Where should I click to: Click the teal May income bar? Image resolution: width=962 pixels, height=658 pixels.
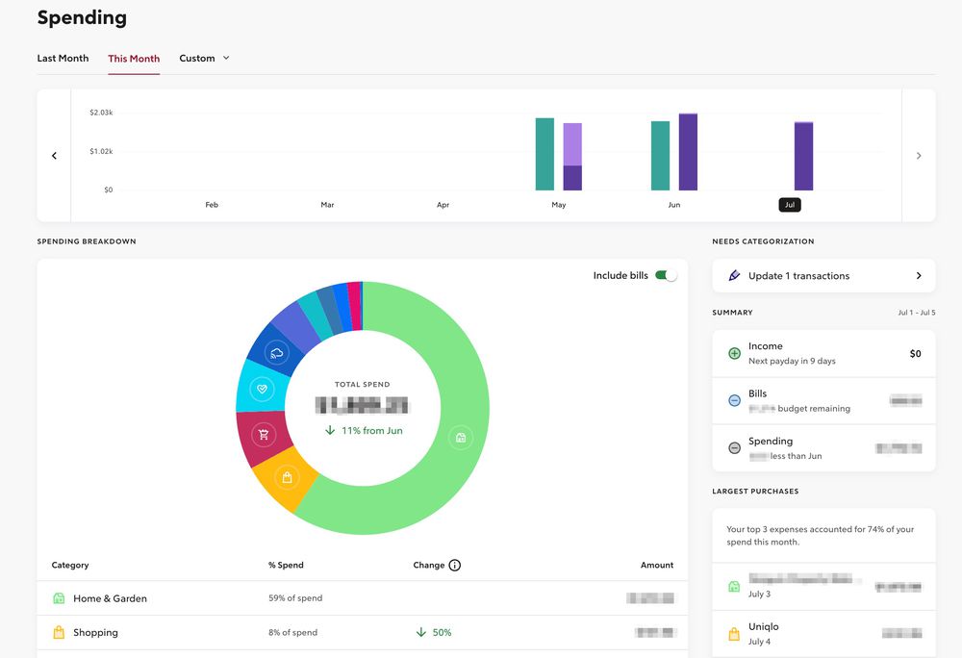pos(544,154)
